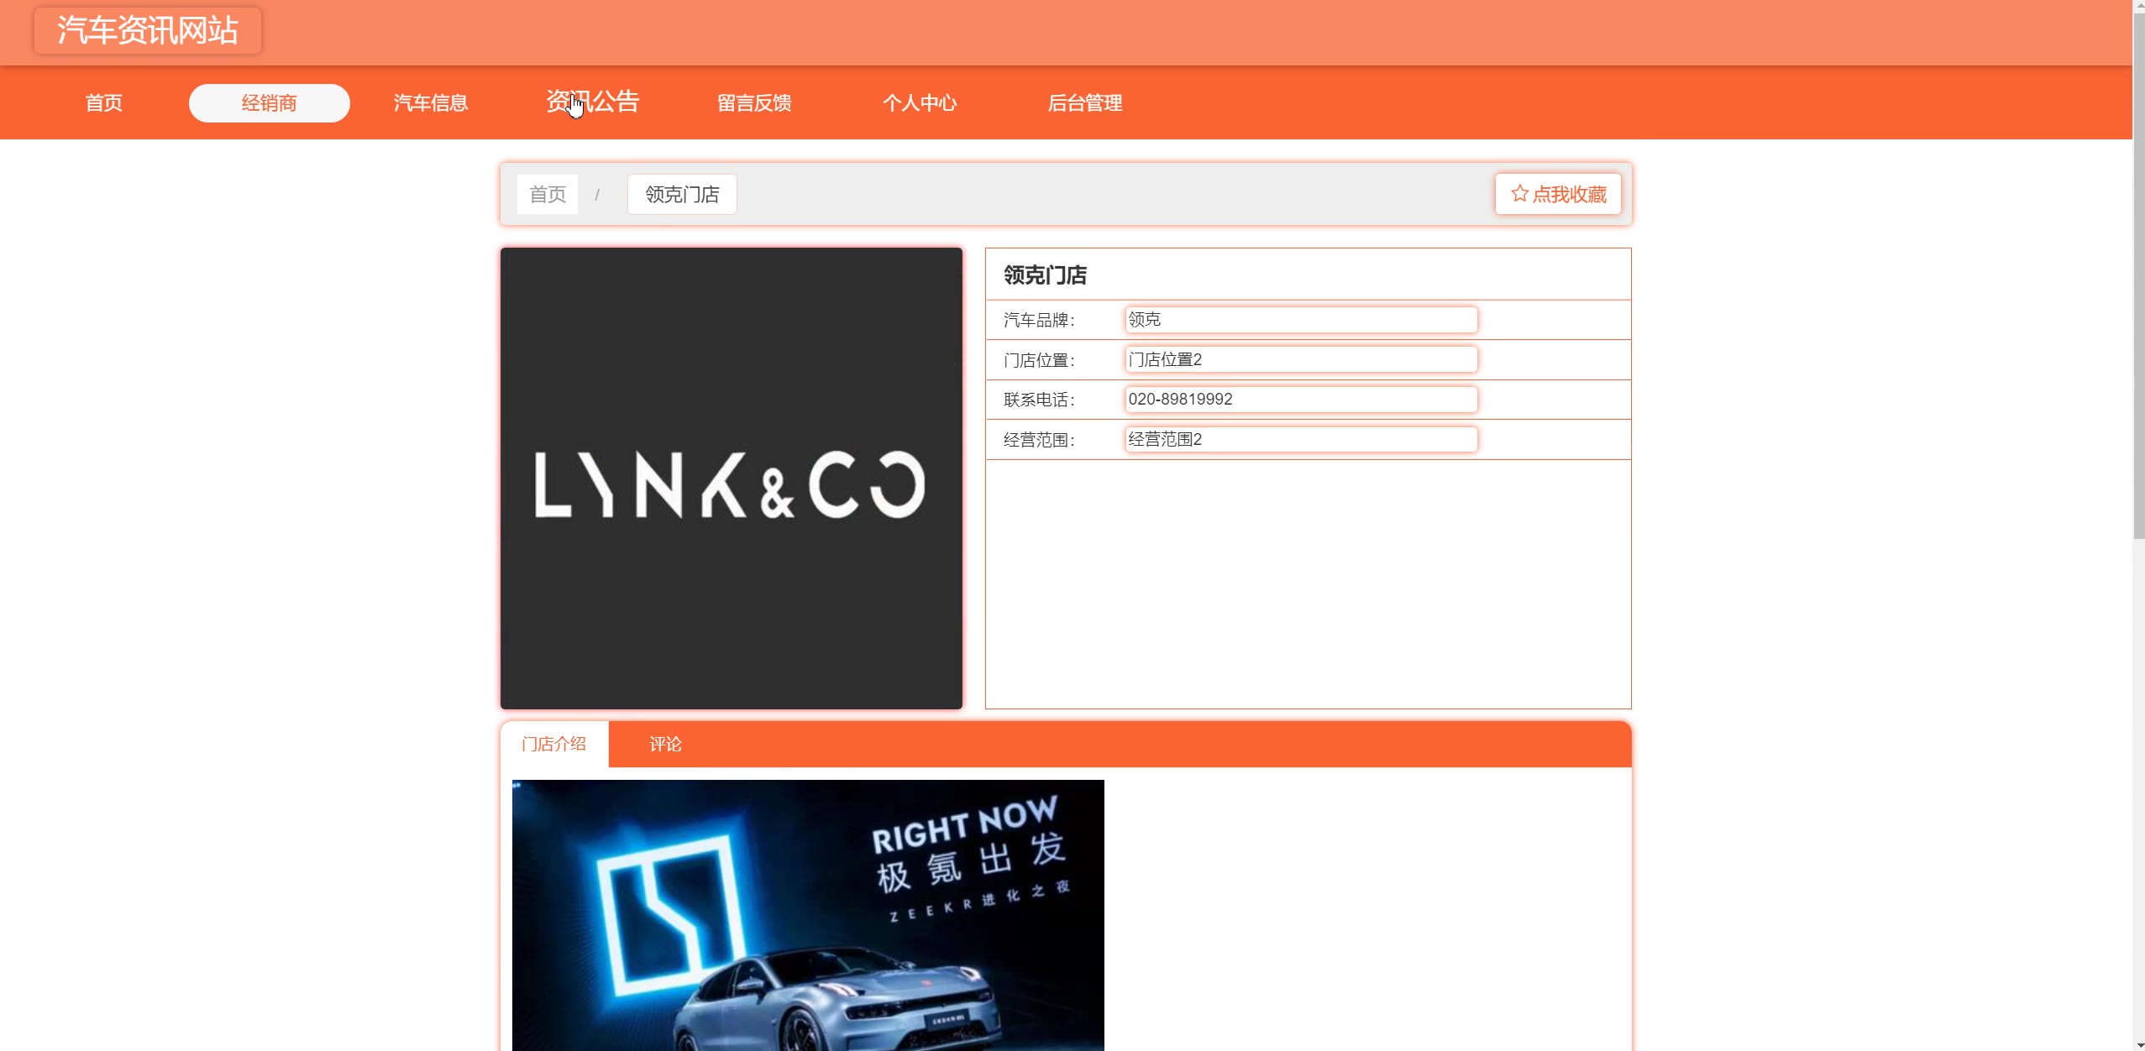The image size is (2145, 1051).
Task: Select the 经销商 navigation item
Action: pos(269,103)
